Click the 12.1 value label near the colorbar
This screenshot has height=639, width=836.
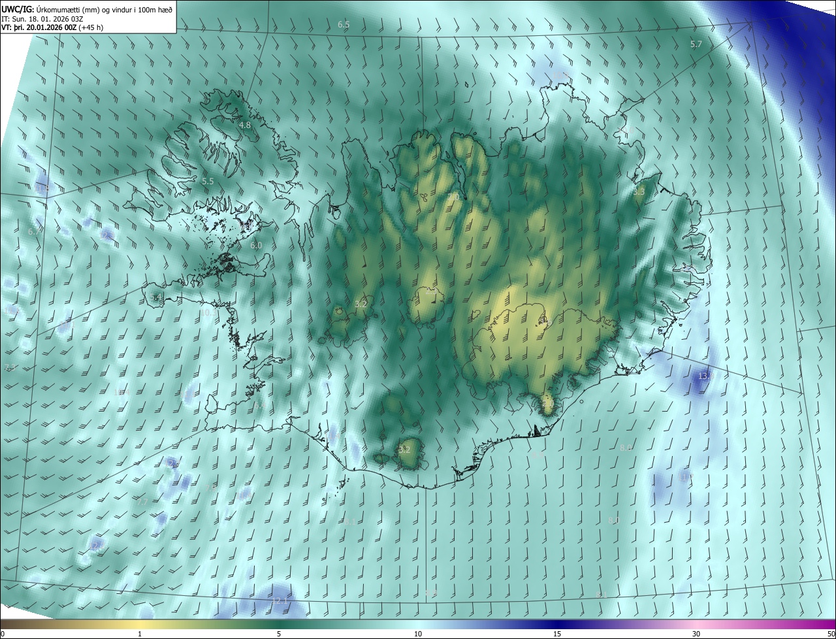coord(280,600)
